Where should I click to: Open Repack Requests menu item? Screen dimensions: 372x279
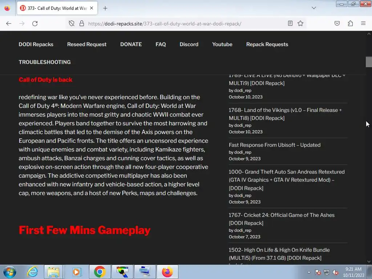267,44
